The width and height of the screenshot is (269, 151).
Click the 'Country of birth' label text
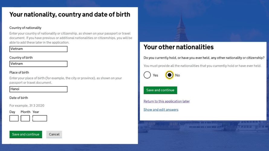click(x=21, y=58)
